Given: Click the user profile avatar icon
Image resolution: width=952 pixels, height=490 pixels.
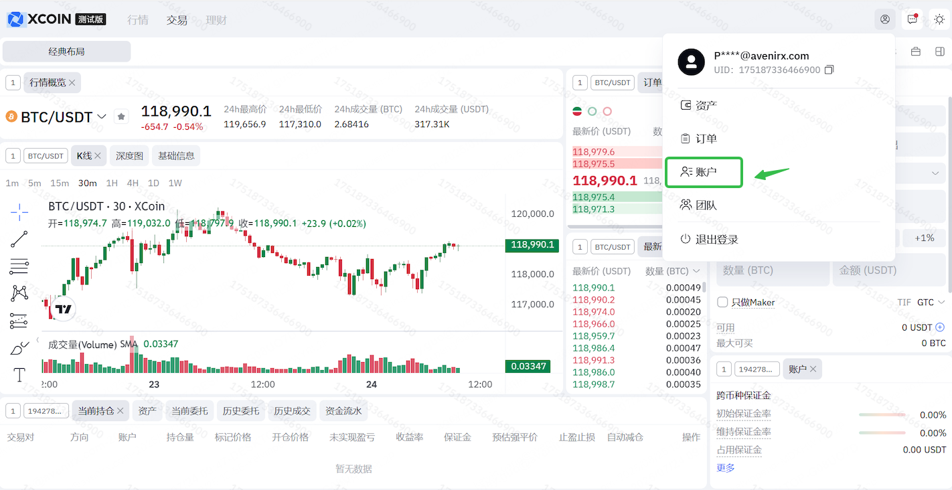Looking at the screenshot, I should point(885,19).
